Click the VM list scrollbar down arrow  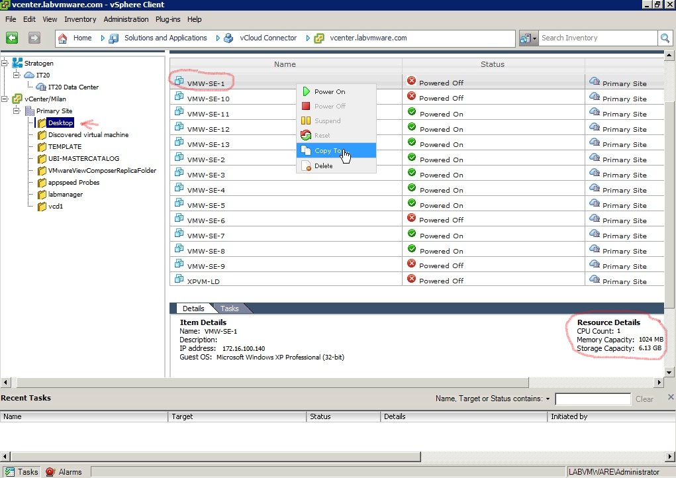pyautogui.click(x=669, y=372)
